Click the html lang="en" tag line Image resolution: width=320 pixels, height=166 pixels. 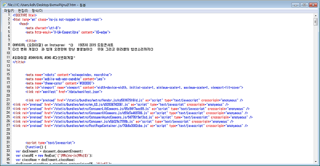tap(57, 20)
